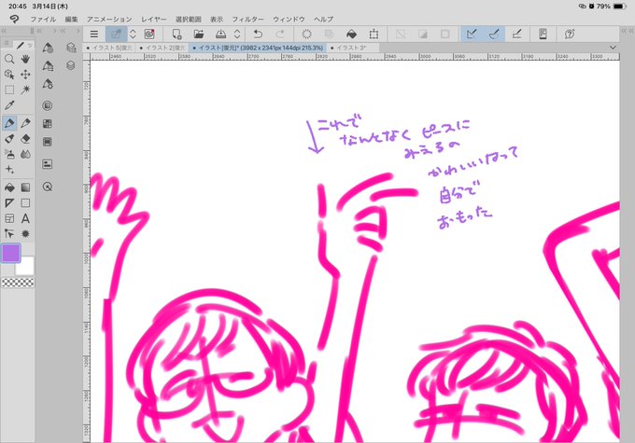Open the アニメーション menu
The image size is (635, 443).
[109, 19]
